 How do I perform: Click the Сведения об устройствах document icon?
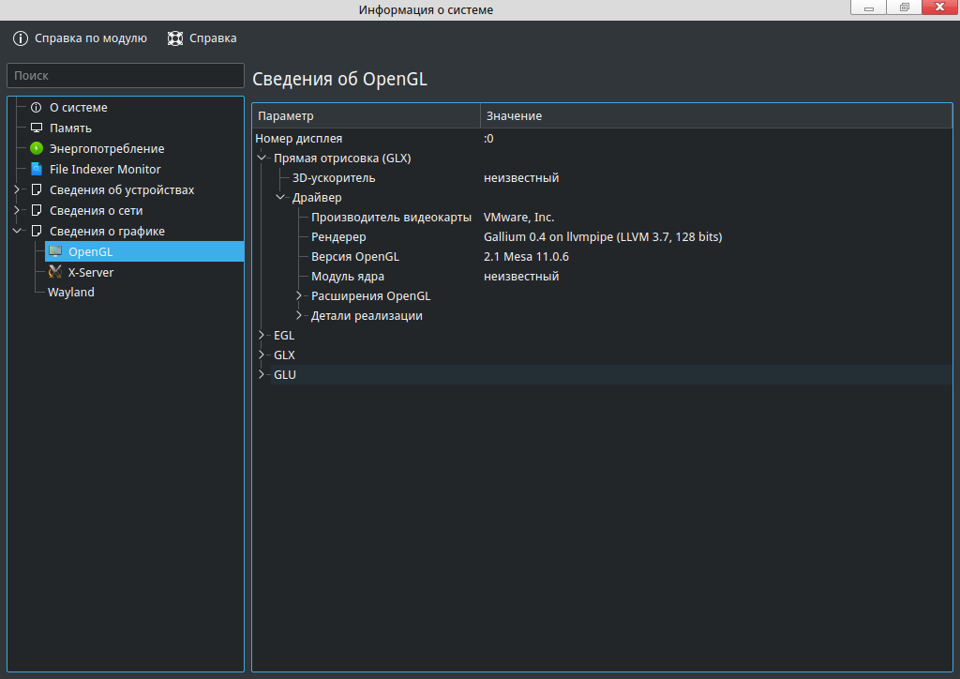tap(37, 190)
